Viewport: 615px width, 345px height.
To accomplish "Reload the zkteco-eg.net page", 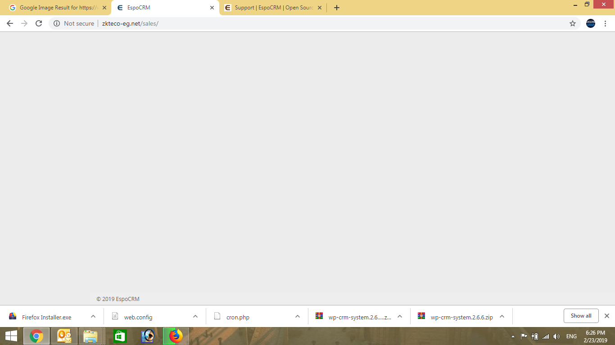I will (x=39, y=23).
